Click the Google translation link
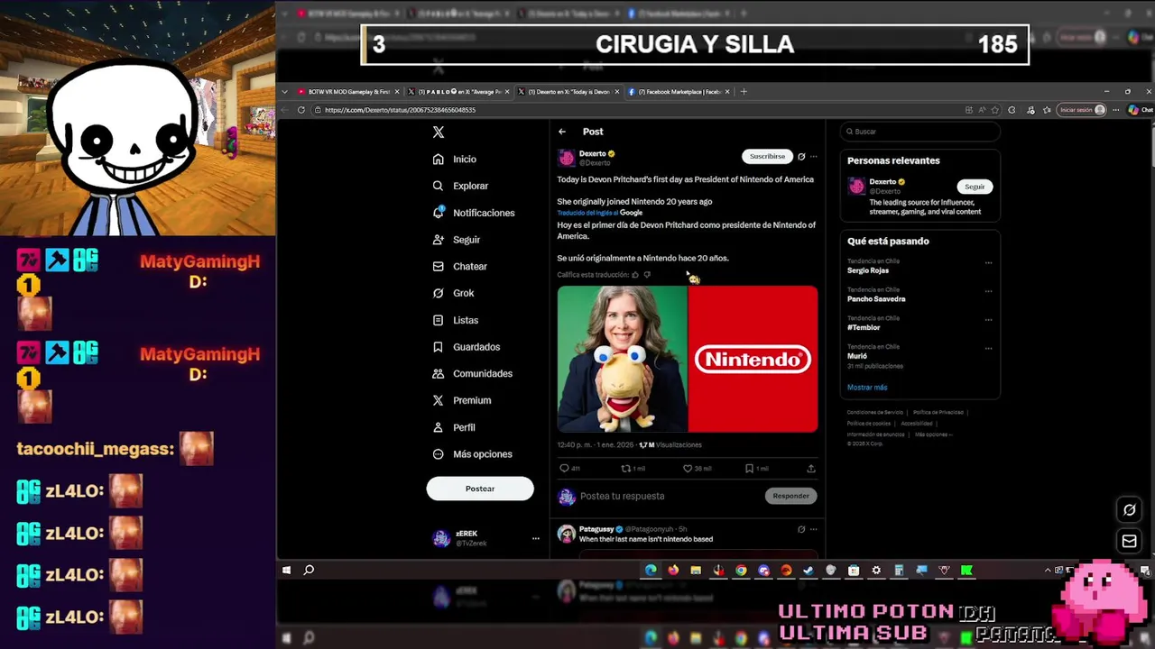1155x649 pixels. (x=600, y=213)
